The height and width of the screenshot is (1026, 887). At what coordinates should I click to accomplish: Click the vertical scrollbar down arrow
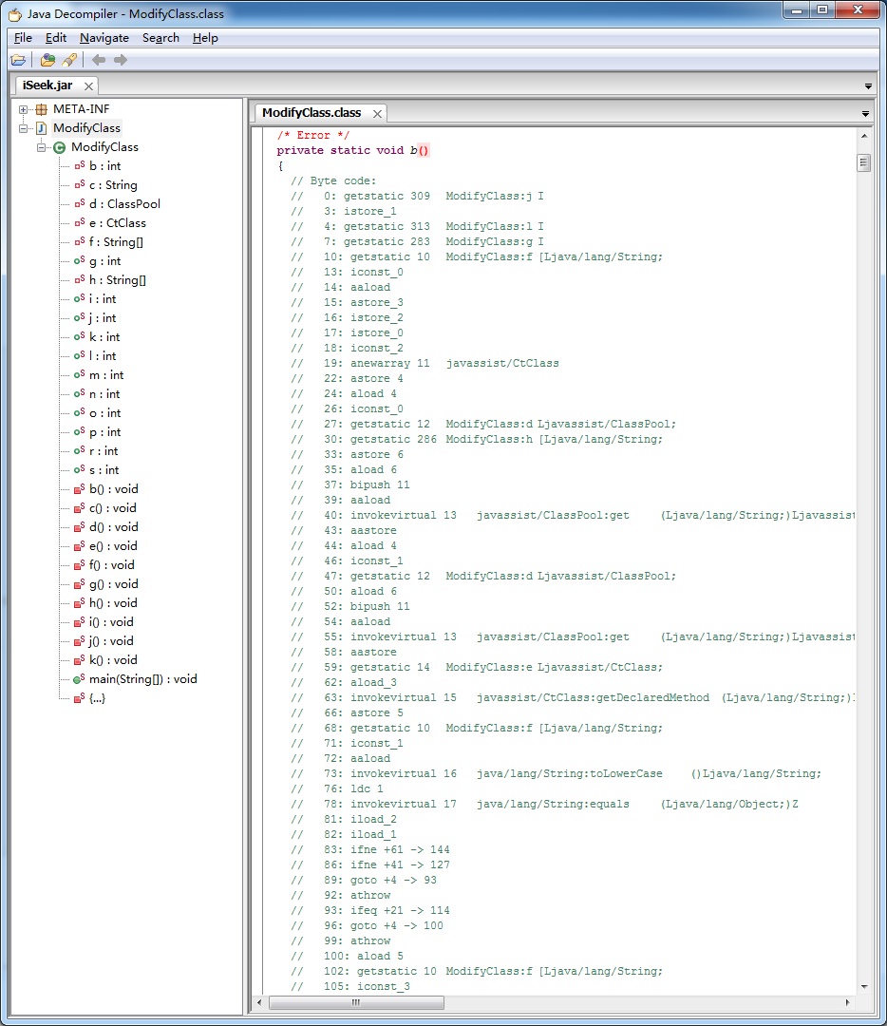[x=864, y=987]
